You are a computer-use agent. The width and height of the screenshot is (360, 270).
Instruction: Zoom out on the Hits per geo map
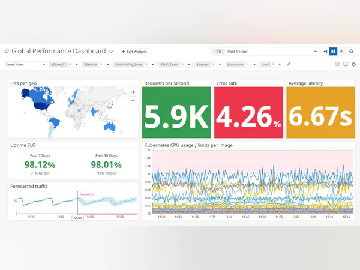[133, 100]
